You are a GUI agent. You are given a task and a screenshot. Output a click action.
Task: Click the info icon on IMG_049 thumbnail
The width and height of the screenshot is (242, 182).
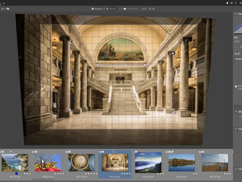coord(136,152)
